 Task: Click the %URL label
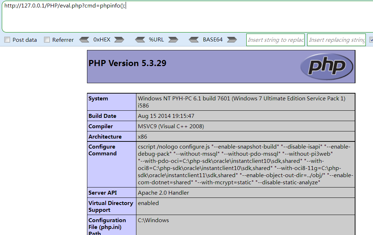pyautogui.click(x=156, y=40)
